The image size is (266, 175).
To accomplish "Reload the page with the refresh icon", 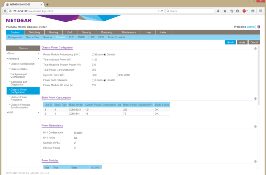I will pyautogui.click(x=162, y=11).
